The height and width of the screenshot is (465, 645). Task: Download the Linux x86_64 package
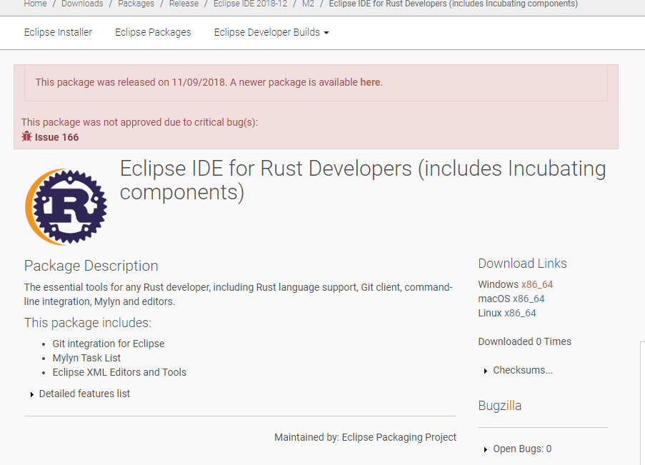(521, 313)
